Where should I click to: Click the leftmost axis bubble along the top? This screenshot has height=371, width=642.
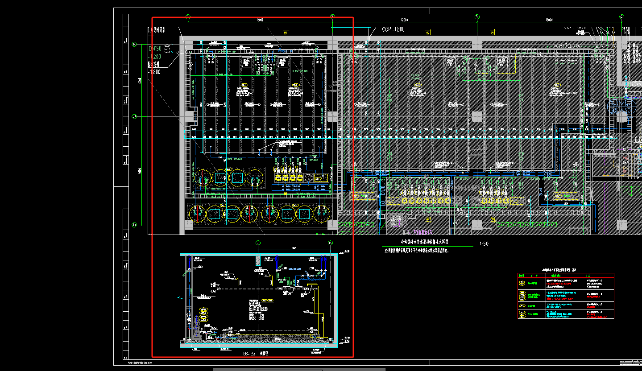click(x=188, y=16)
